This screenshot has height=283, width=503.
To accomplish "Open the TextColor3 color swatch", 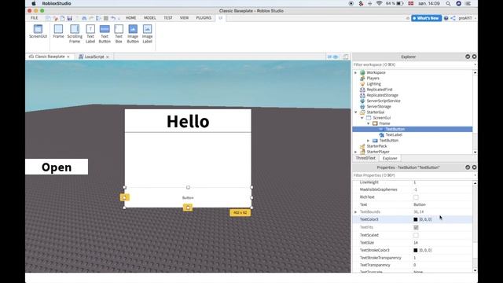I will (x=416, y=219).
